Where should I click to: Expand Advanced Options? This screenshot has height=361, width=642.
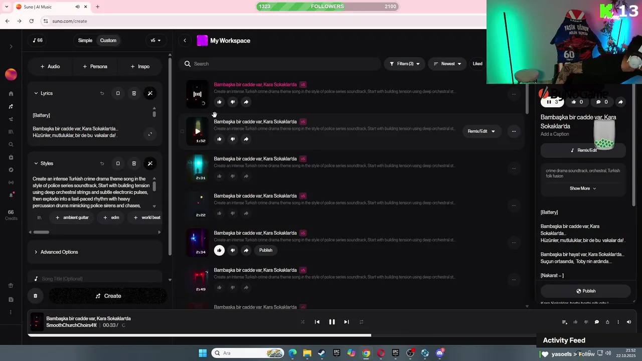coord(56,252)
